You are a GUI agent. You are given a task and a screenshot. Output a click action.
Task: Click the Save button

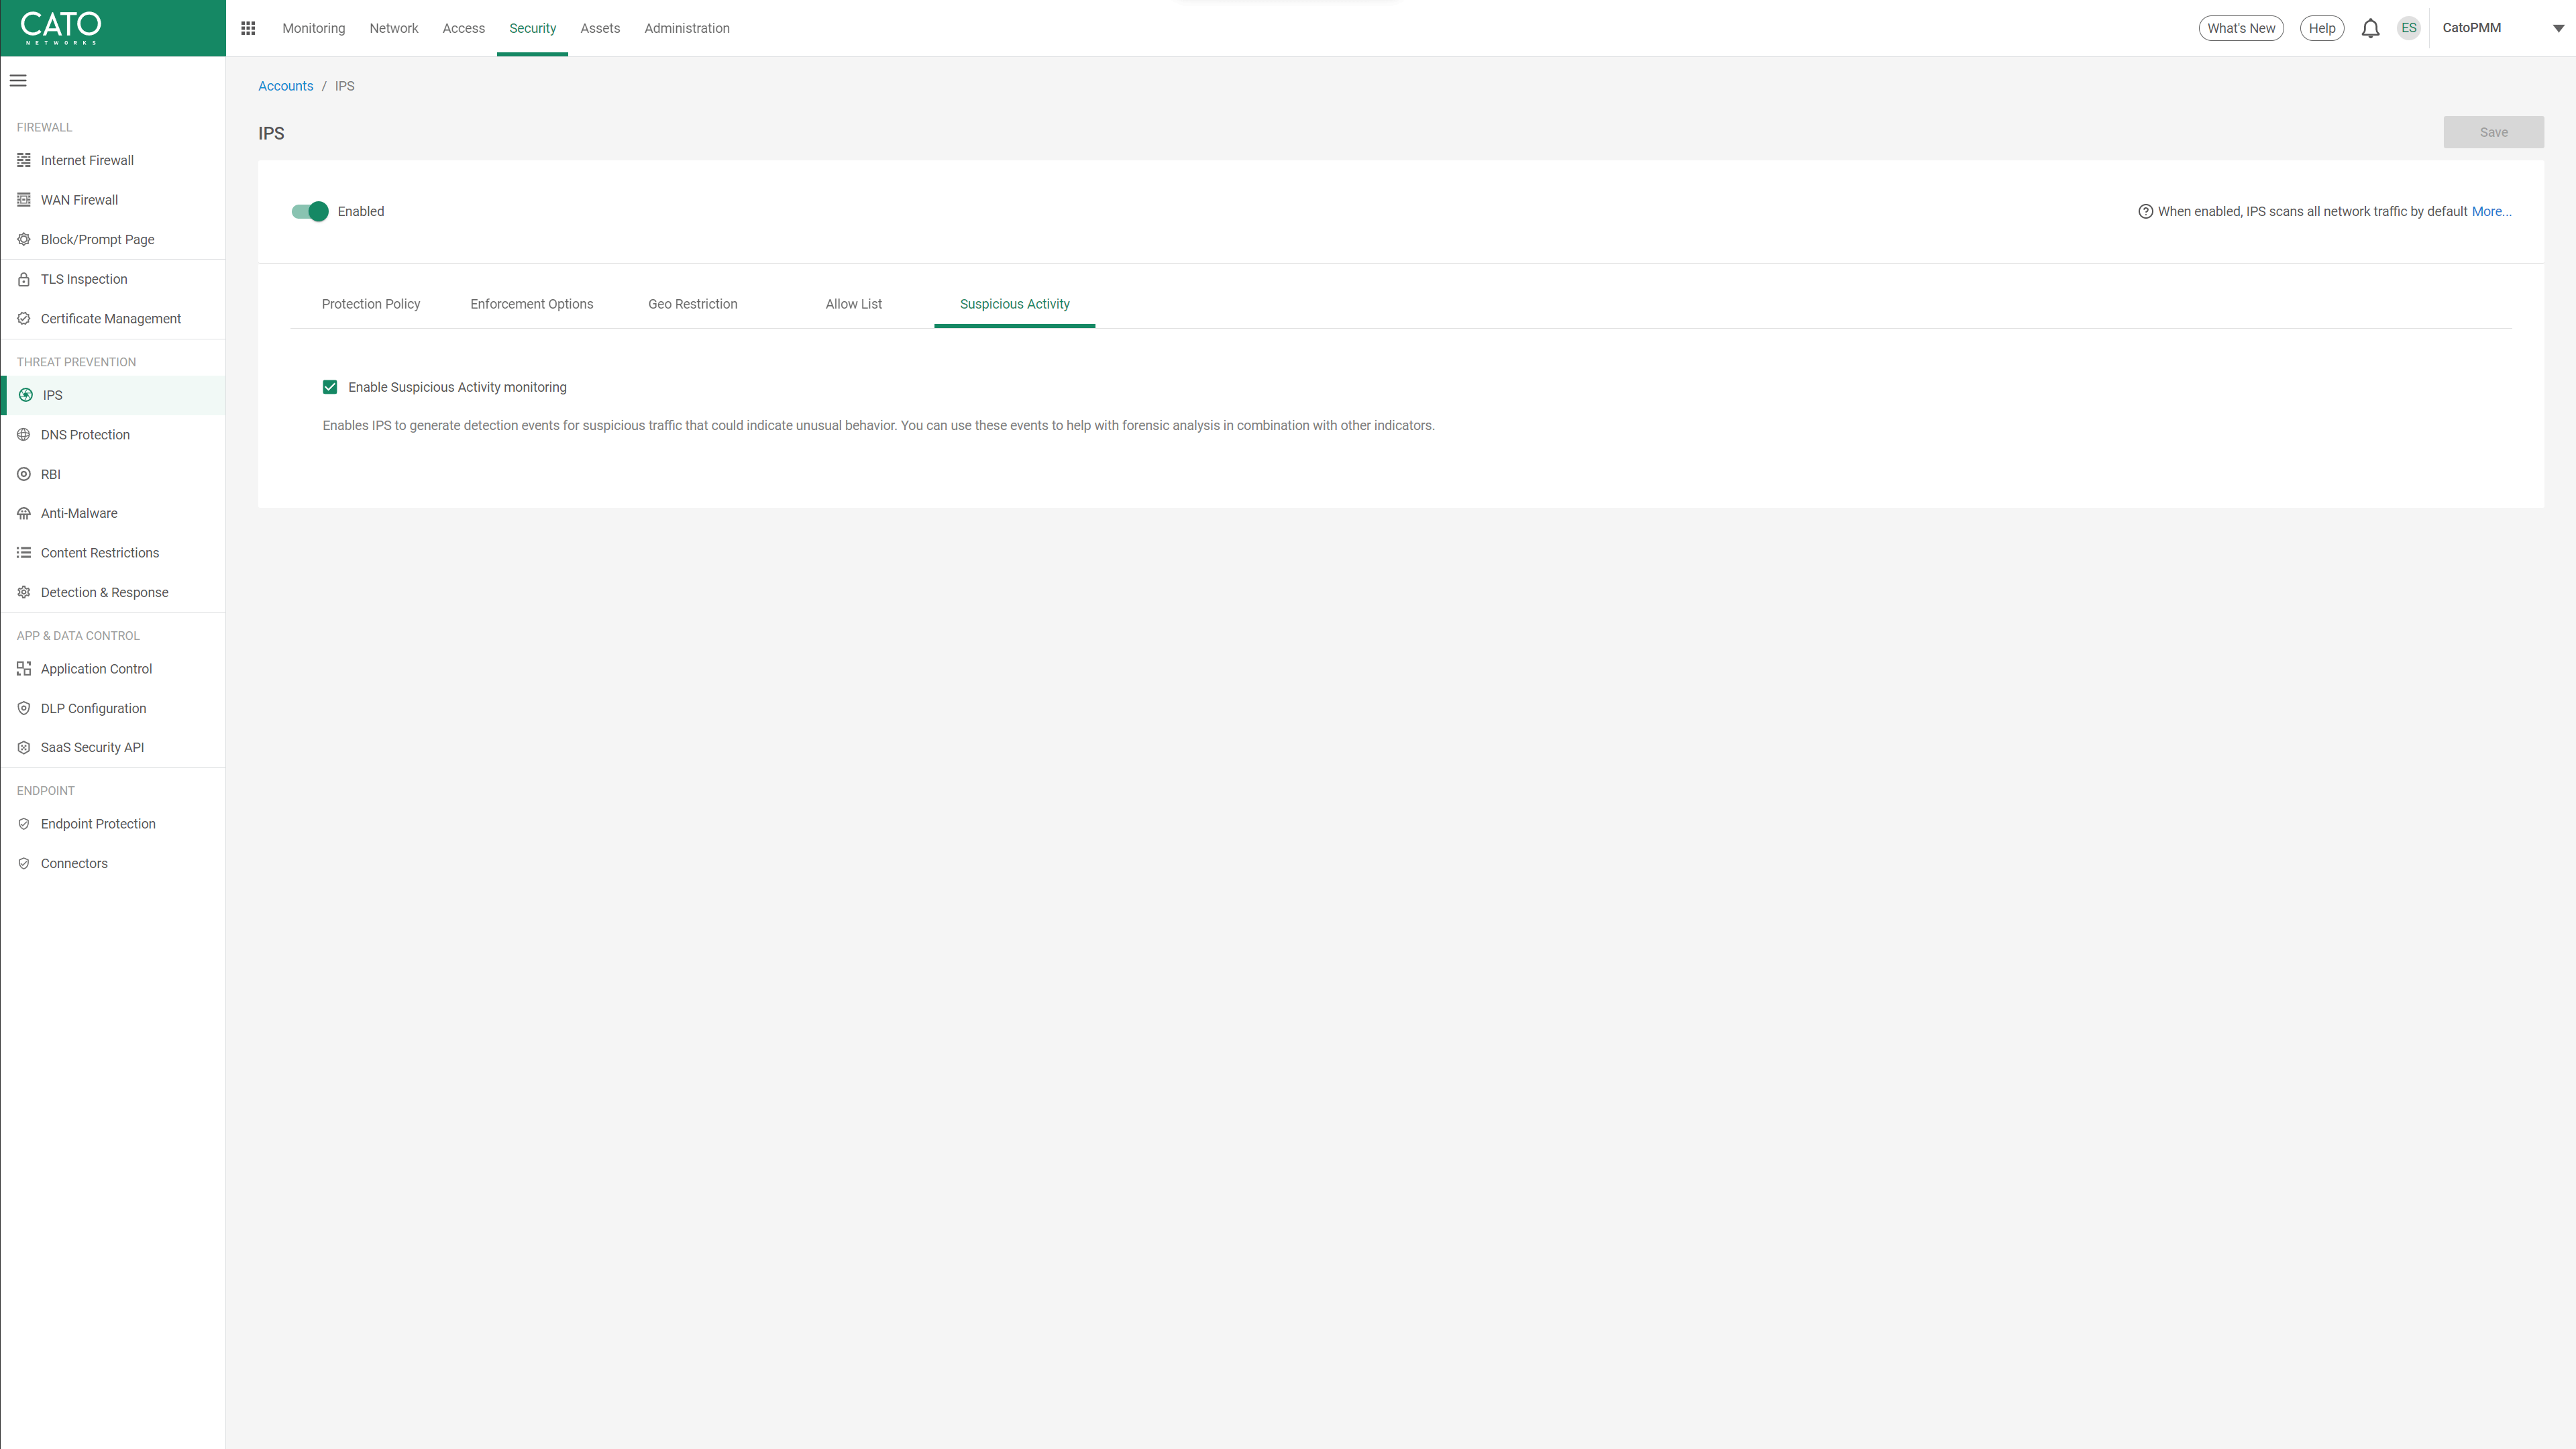tap(2493, 132)
